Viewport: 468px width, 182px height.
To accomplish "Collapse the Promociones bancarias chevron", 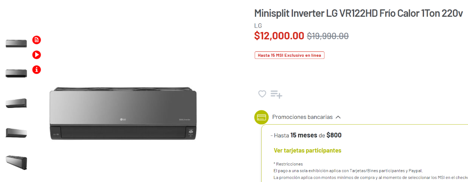I will click(x=338, y=117).
